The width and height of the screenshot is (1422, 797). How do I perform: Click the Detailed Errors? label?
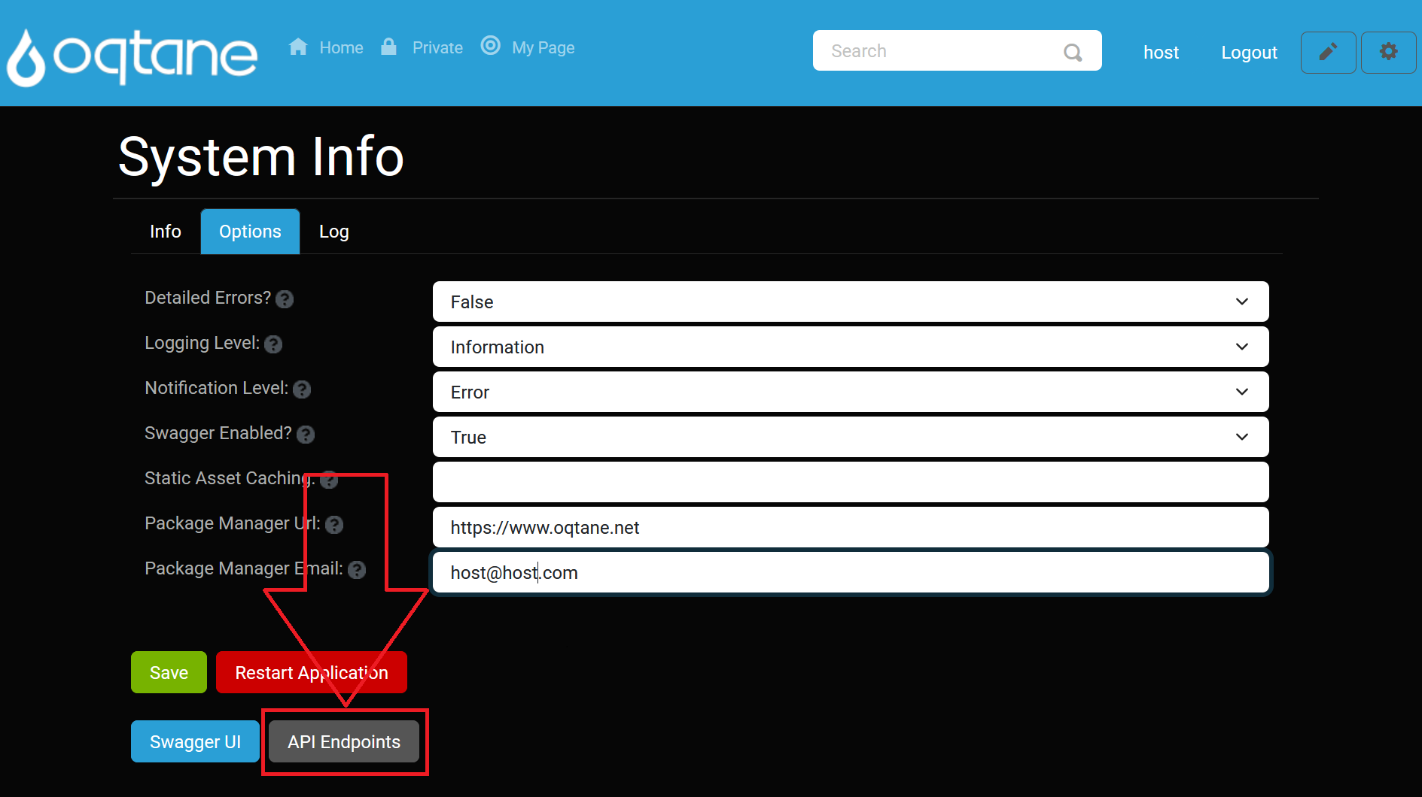point(208,298)
